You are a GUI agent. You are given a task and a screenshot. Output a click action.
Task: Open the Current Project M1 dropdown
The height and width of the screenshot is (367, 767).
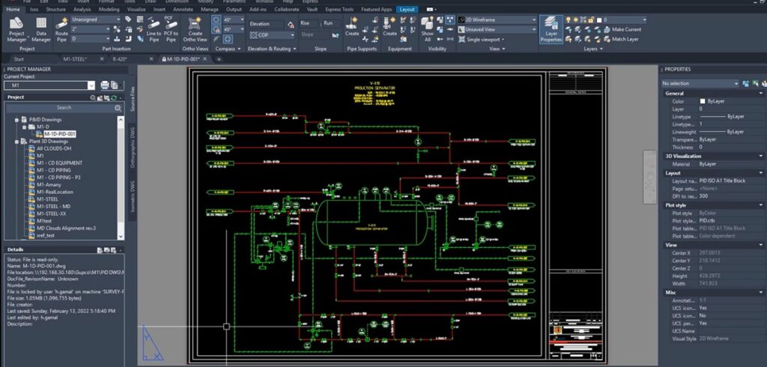[51, 85]
